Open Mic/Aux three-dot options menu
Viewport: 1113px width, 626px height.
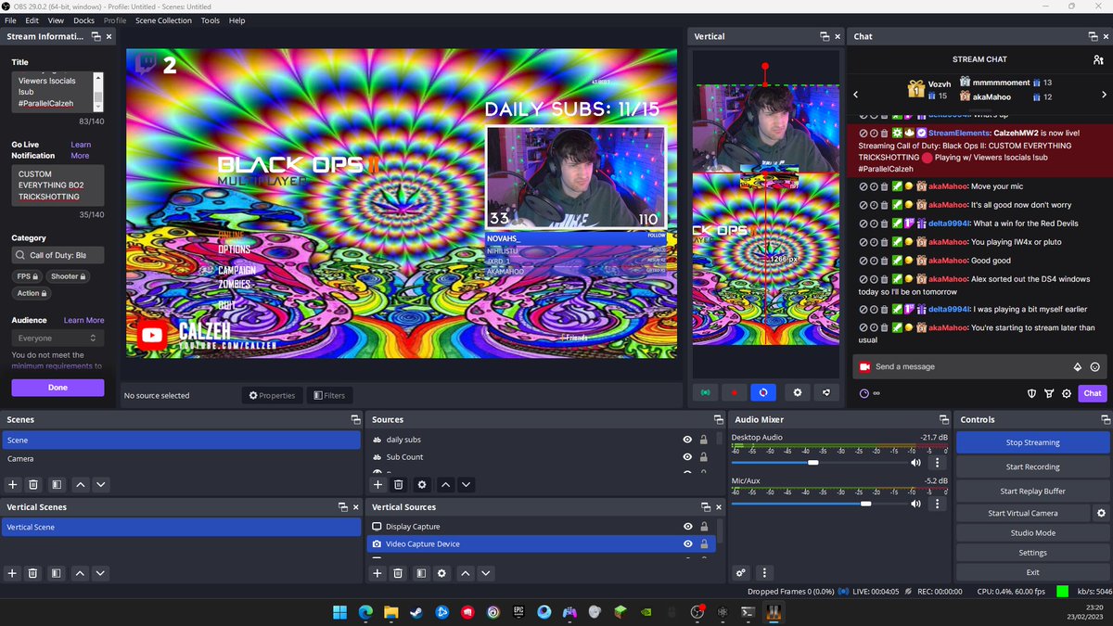point(937,504)
